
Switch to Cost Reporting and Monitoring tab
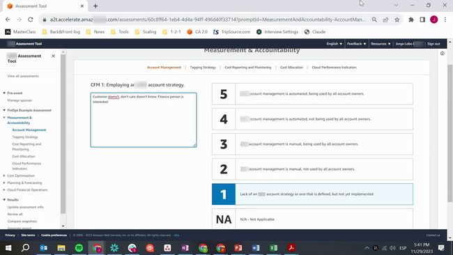[x=248, y=68]
